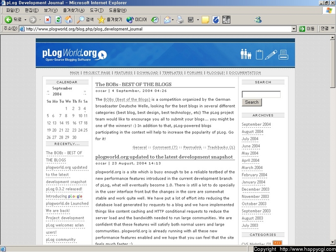Screen dimensions: 336x252
Task: Open Trackbacks (1) link under BOBs post
Action: (x=221, y=147)
